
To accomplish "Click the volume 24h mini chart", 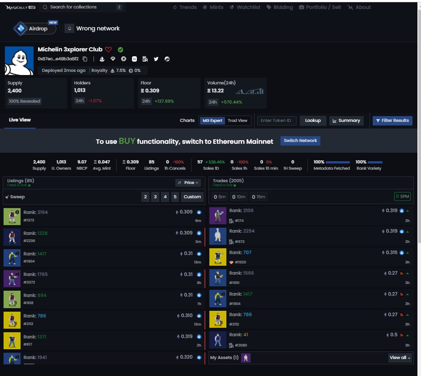I will pyautogui.click(x=250, y=92).
